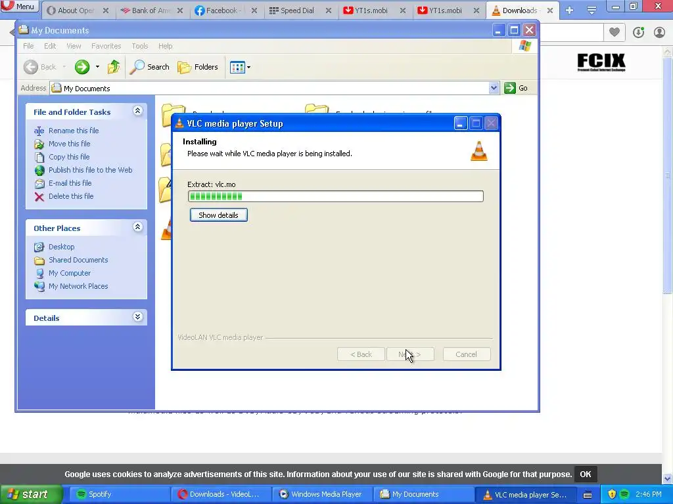Open Shared Documents from Other Places
The width and height of the screenshot is (673, 504).
pos(78,260)
